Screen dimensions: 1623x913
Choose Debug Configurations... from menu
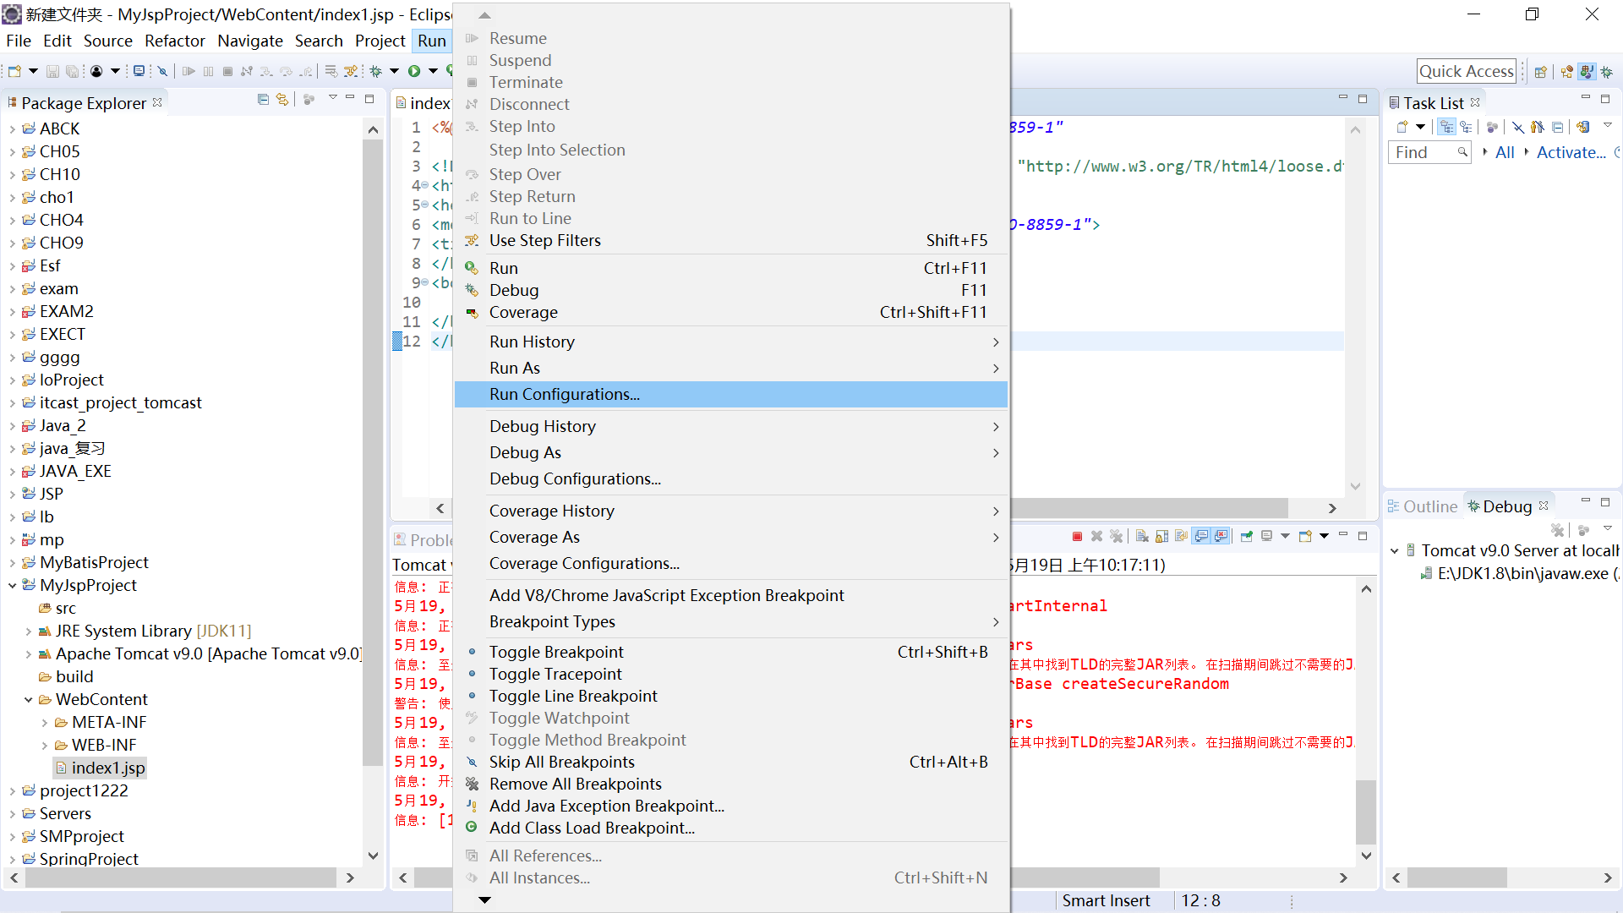(x=575, y=479)
